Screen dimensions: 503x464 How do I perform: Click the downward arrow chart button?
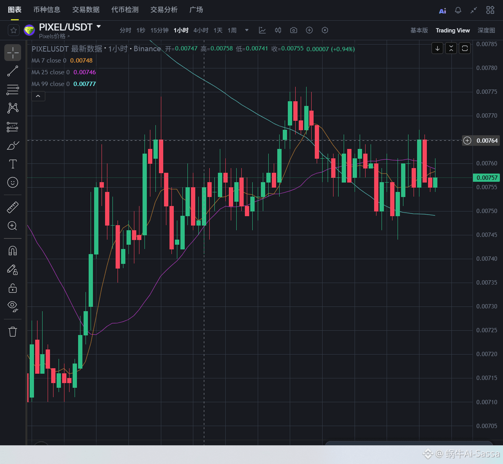tap(437, 48)
